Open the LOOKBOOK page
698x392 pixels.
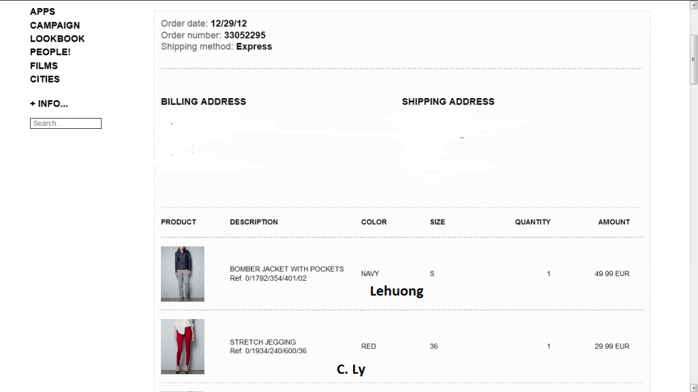point(57,39)
